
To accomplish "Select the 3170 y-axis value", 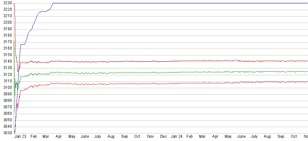I will [6, 42].
